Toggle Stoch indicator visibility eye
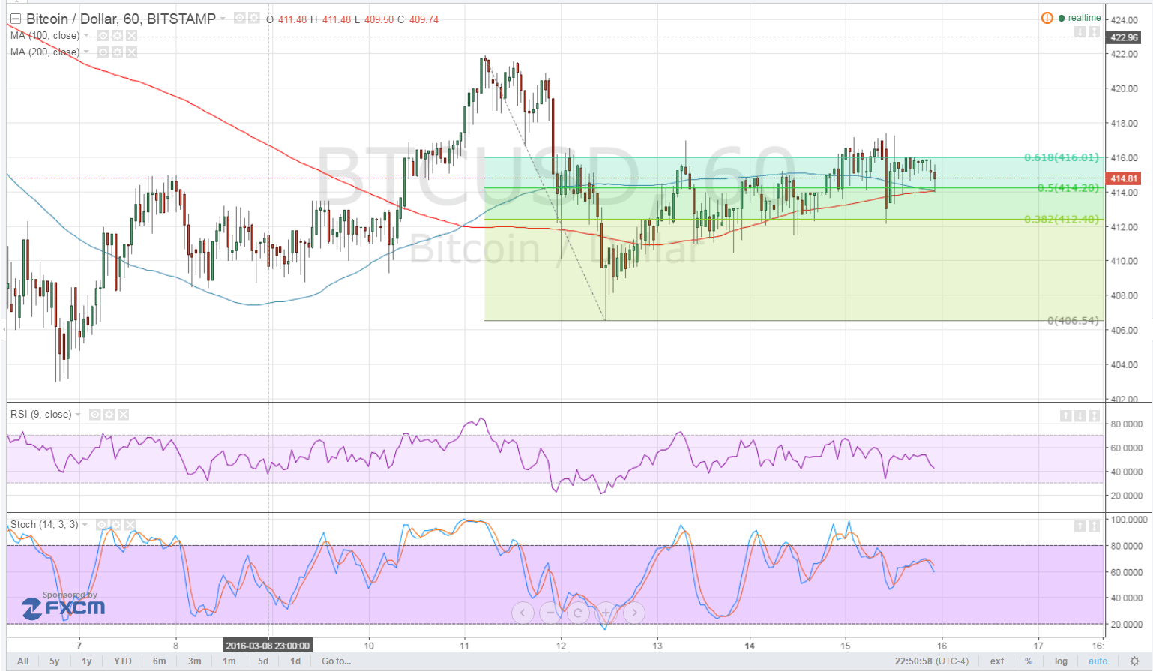This screenshot has height=671, width=1153. click(103, 524)
